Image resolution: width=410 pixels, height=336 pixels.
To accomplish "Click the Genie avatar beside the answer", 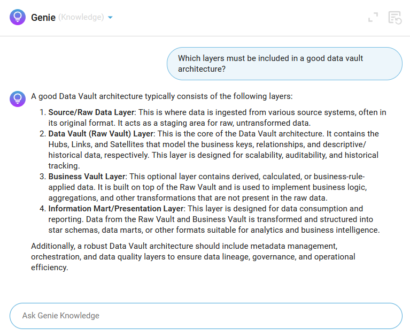I will pos(17,98).
